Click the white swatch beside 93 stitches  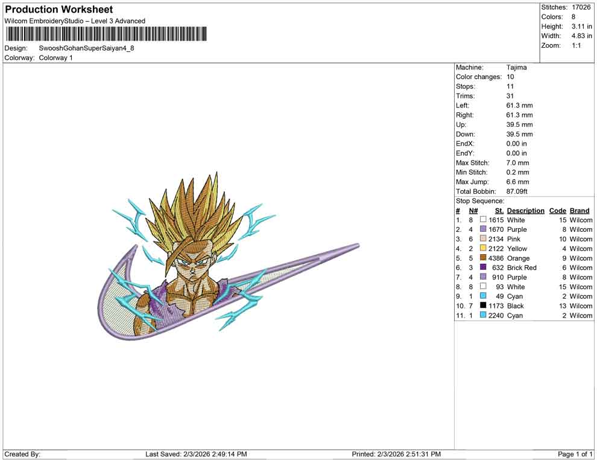pyautogui.click(x=483, y=286)
